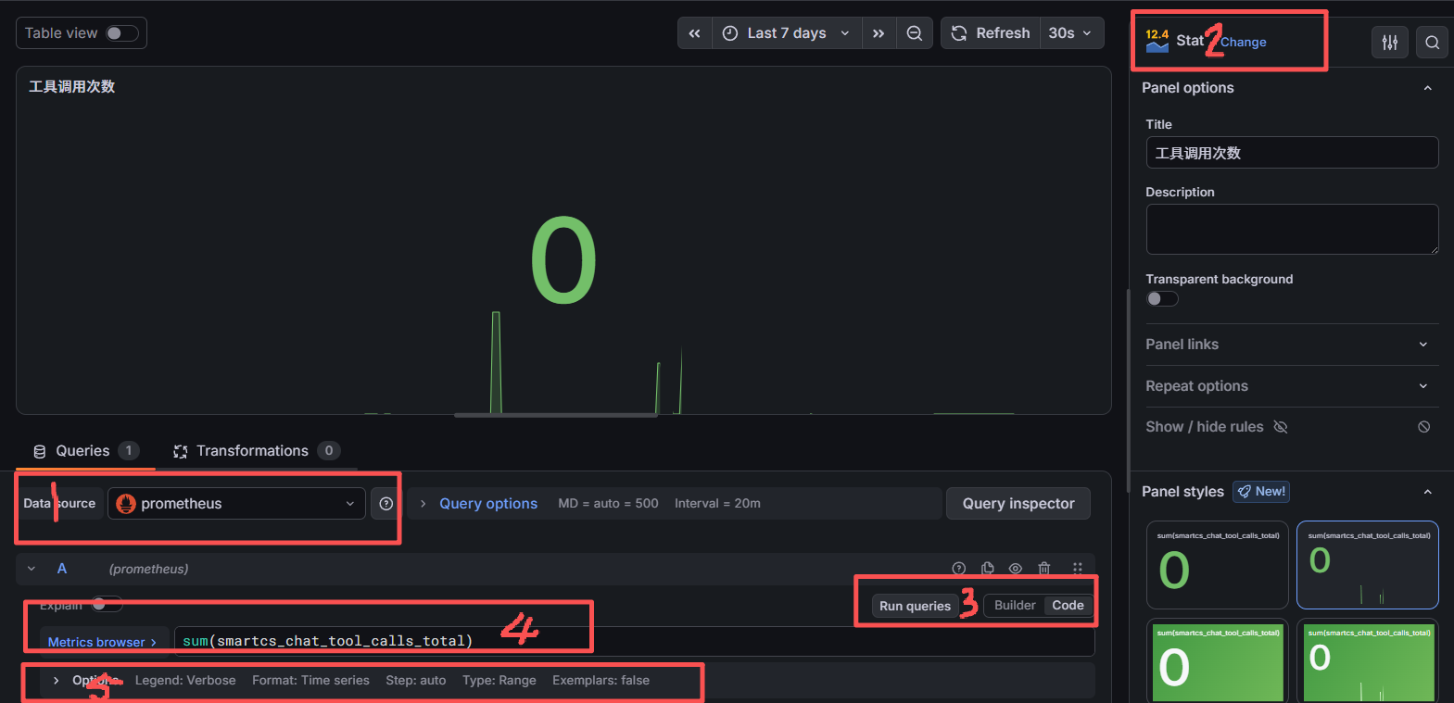
Task: Click the Stat visualization icon
Action: pyautogui.click(x=1157, y=41)
